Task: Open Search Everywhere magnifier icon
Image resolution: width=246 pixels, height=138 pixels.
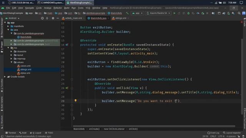Action: pos(239,13)
